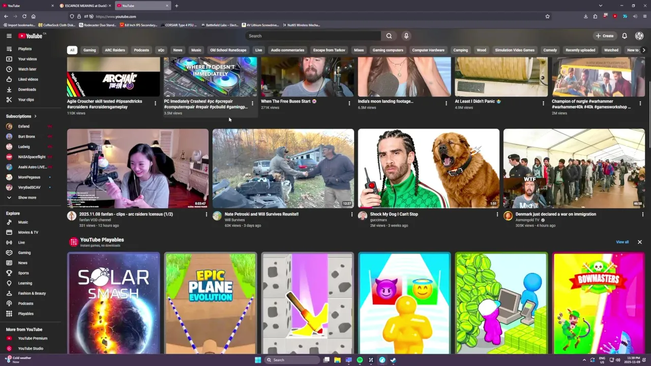Open NASASpaceflight subscription channel
Screen dimensions: 651x366
click(x=31, y=157)
